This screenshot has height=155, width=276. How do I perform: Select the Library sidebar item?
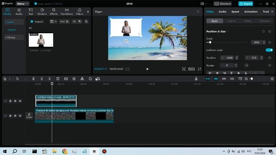point(14,37)
